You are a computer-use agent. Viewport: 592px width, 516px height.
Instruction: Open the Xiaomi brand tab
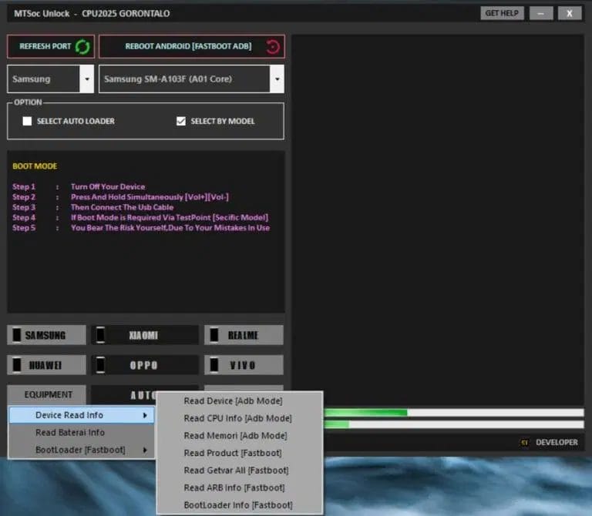(145, 335)
